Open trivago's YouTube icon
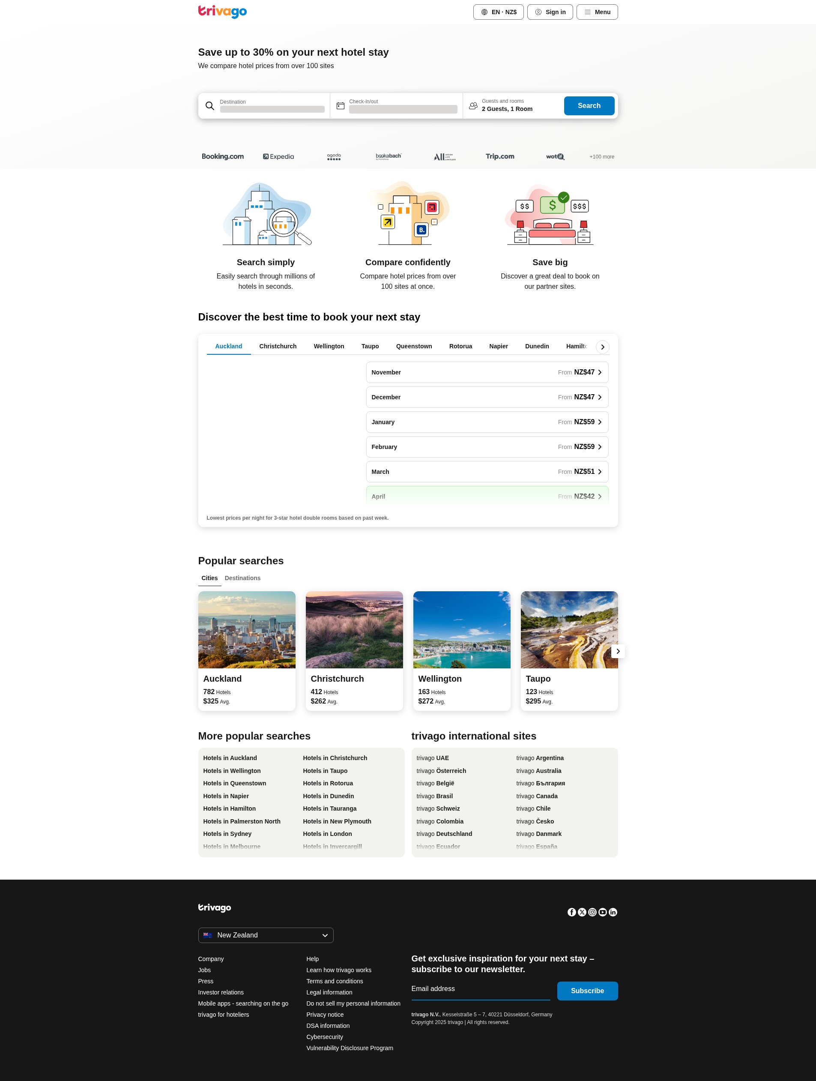The height and width of the screenshot is (1081, 816). (x=603, y=912)
